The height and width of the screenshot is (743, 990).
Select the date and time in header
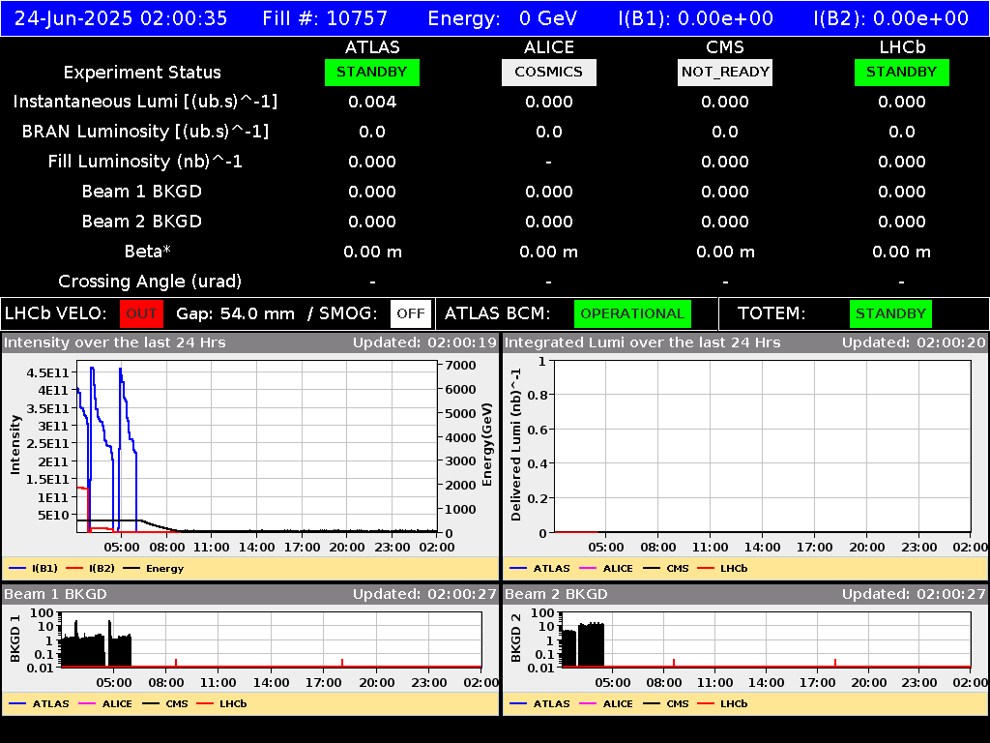click(121, 18)
